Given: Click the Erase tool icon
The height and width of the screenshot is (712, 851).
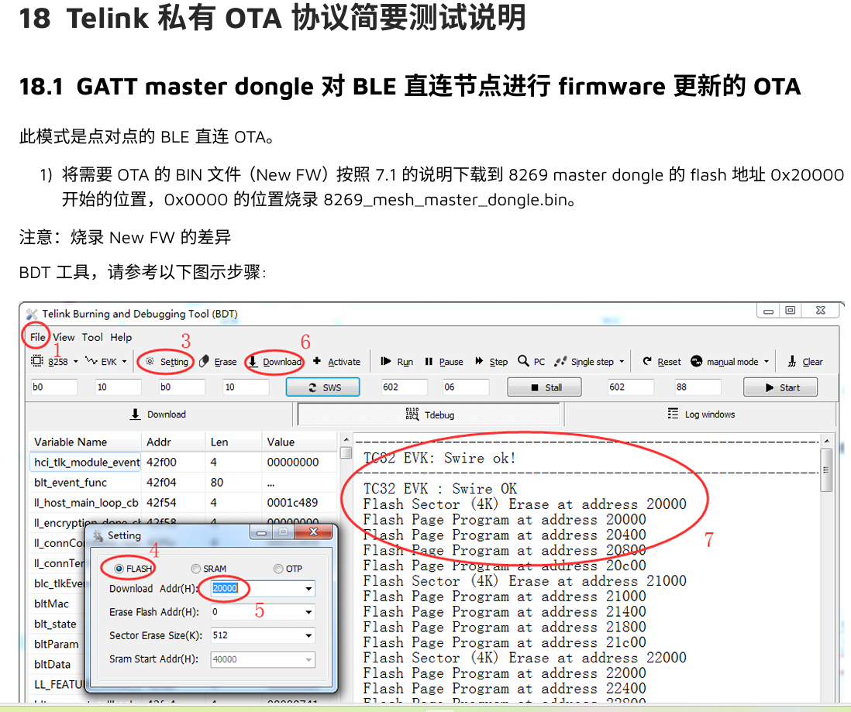Looking at the screenshot, I should click(205, 362).
